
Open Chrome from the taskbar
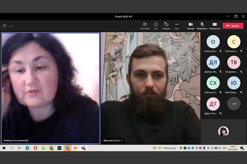point(51,148)
